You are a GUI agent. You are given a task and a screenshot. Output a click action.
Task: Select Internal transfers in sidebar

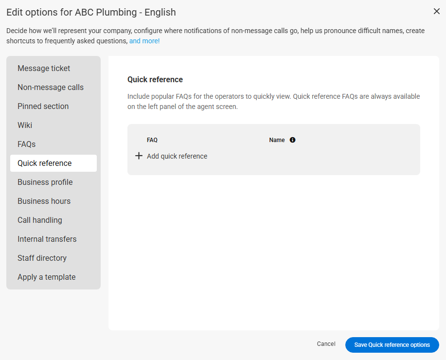(47, 239)
